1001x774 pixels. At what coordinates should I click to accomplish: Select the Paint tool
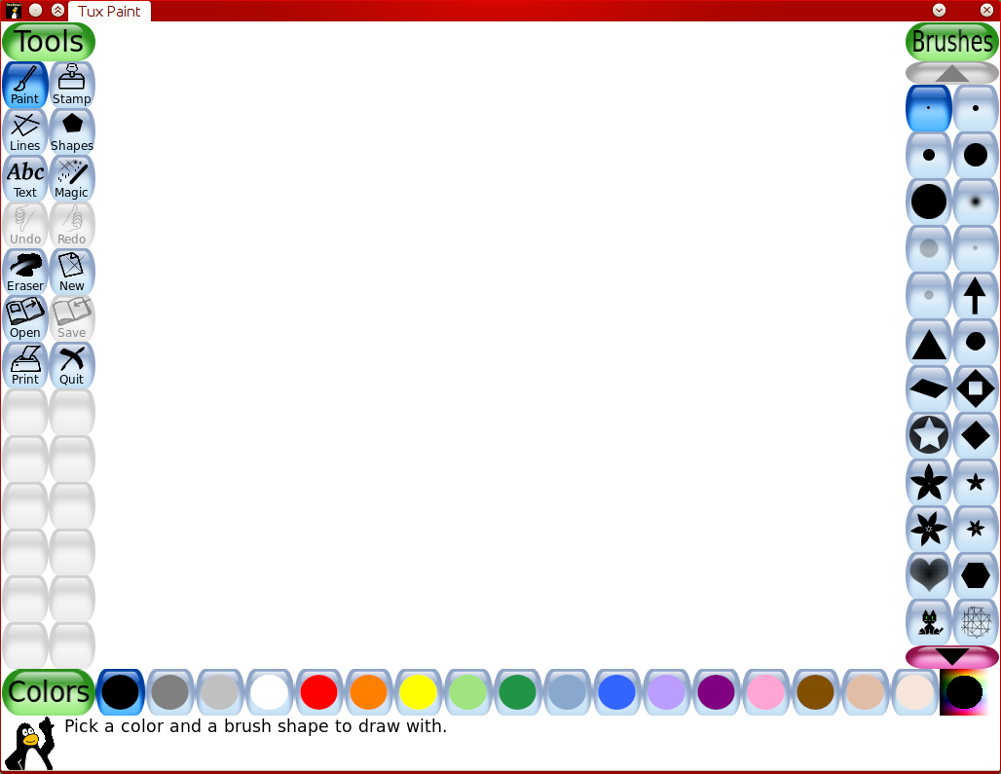click(25, 85)
